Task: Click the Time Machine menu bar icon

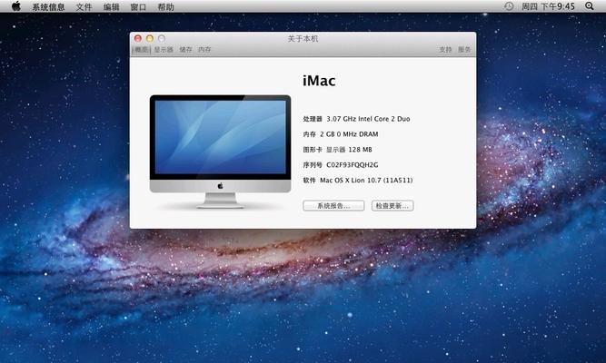Action: 509,6
